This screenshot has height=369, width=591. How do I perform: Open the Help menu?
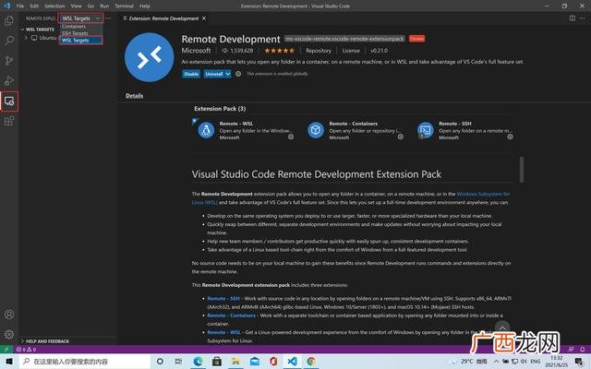pos(145,6)
